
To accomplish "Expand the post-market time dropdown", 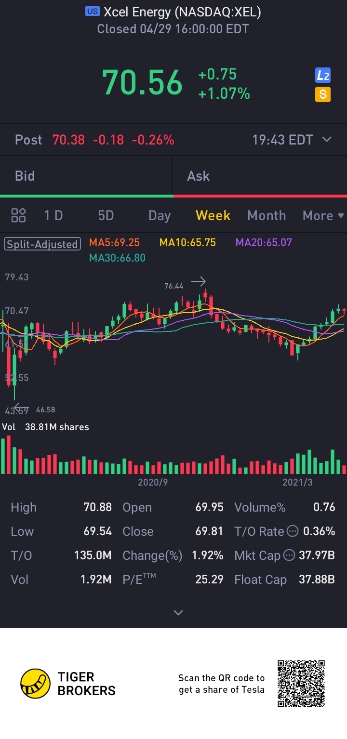I will [327, 140].
